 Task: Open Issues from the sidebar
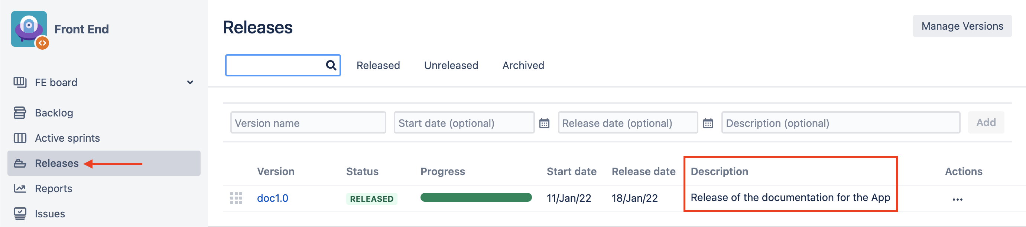point(50,214)
